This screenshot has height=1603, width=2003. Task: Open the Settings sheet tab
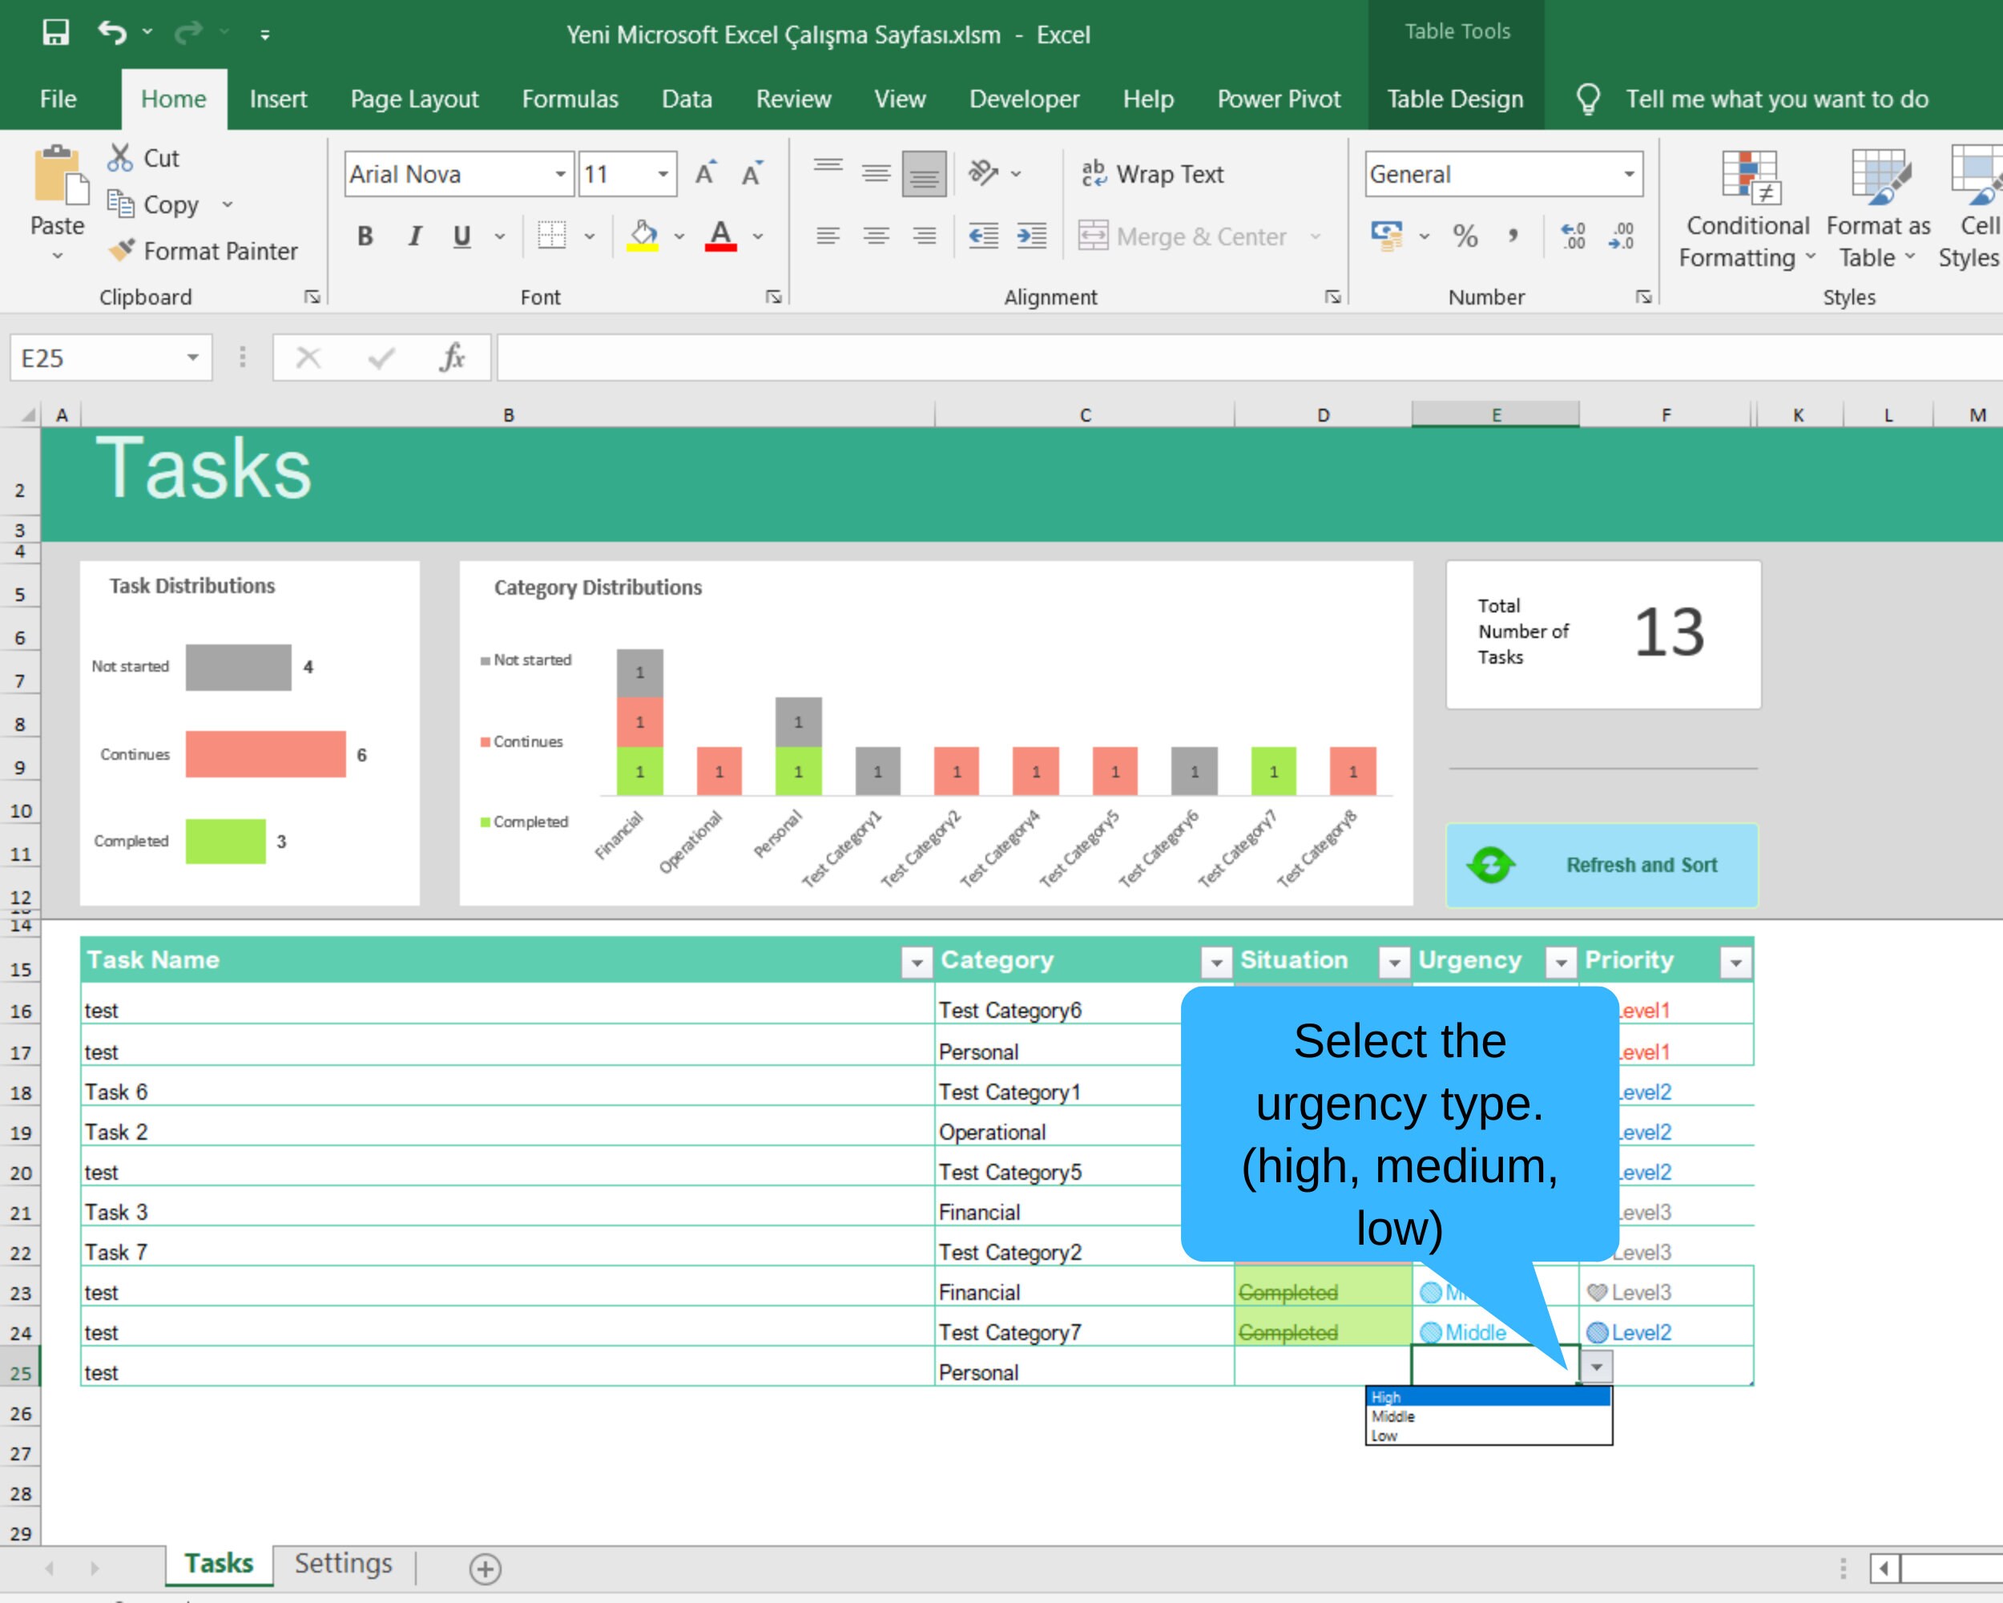click(342, 1564)
